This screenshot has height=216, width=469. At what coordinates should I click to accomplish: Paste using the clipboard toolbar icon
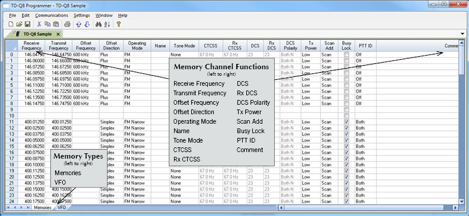click(56, 24)
